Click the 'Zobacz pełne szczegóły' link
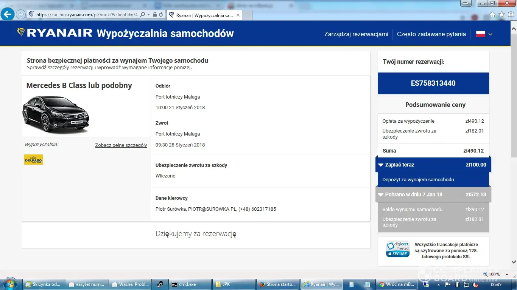 coord(121,145)
